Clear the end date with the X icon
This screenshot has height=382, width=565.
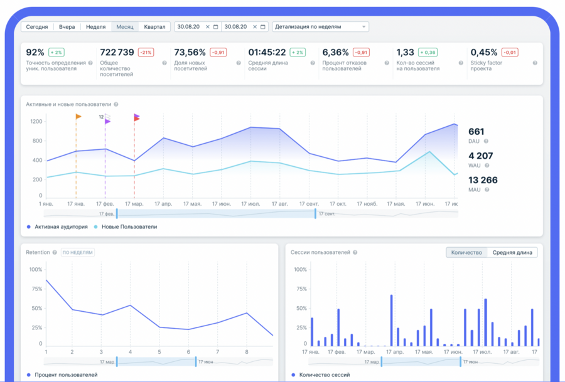pos(255,27)
